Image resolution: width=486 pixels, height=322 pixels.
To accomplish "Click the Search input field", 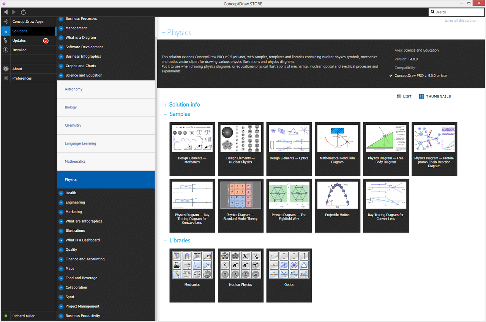I will pos(456,12).
